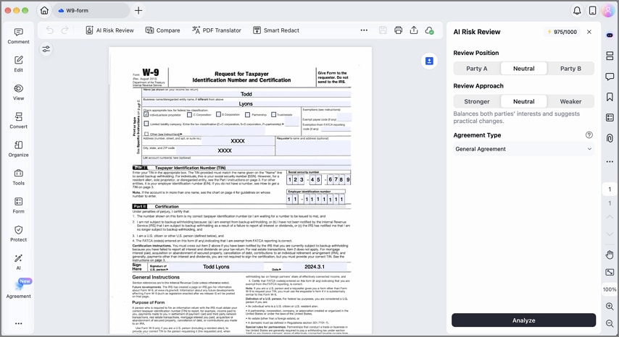Go to next page with down chevron
Screen dimensions: 619x337
click(x=610, y=234)
